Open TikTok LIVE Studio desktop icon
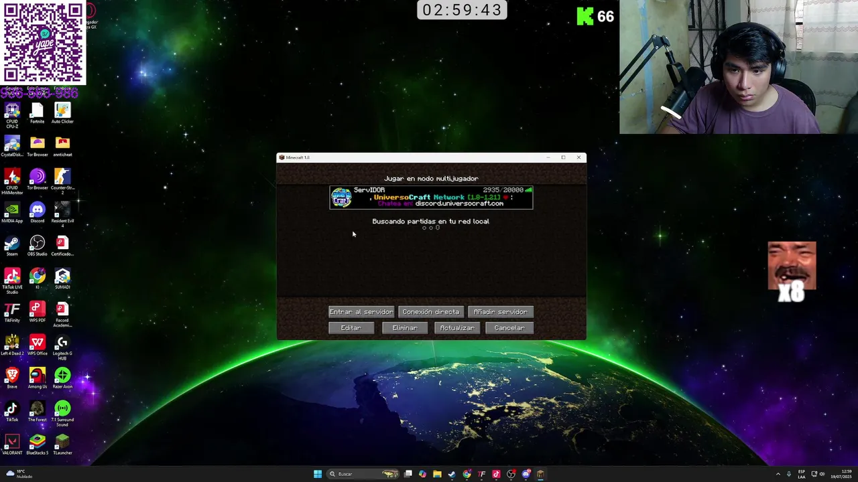The image size is (858, 482). click(12, 280)
